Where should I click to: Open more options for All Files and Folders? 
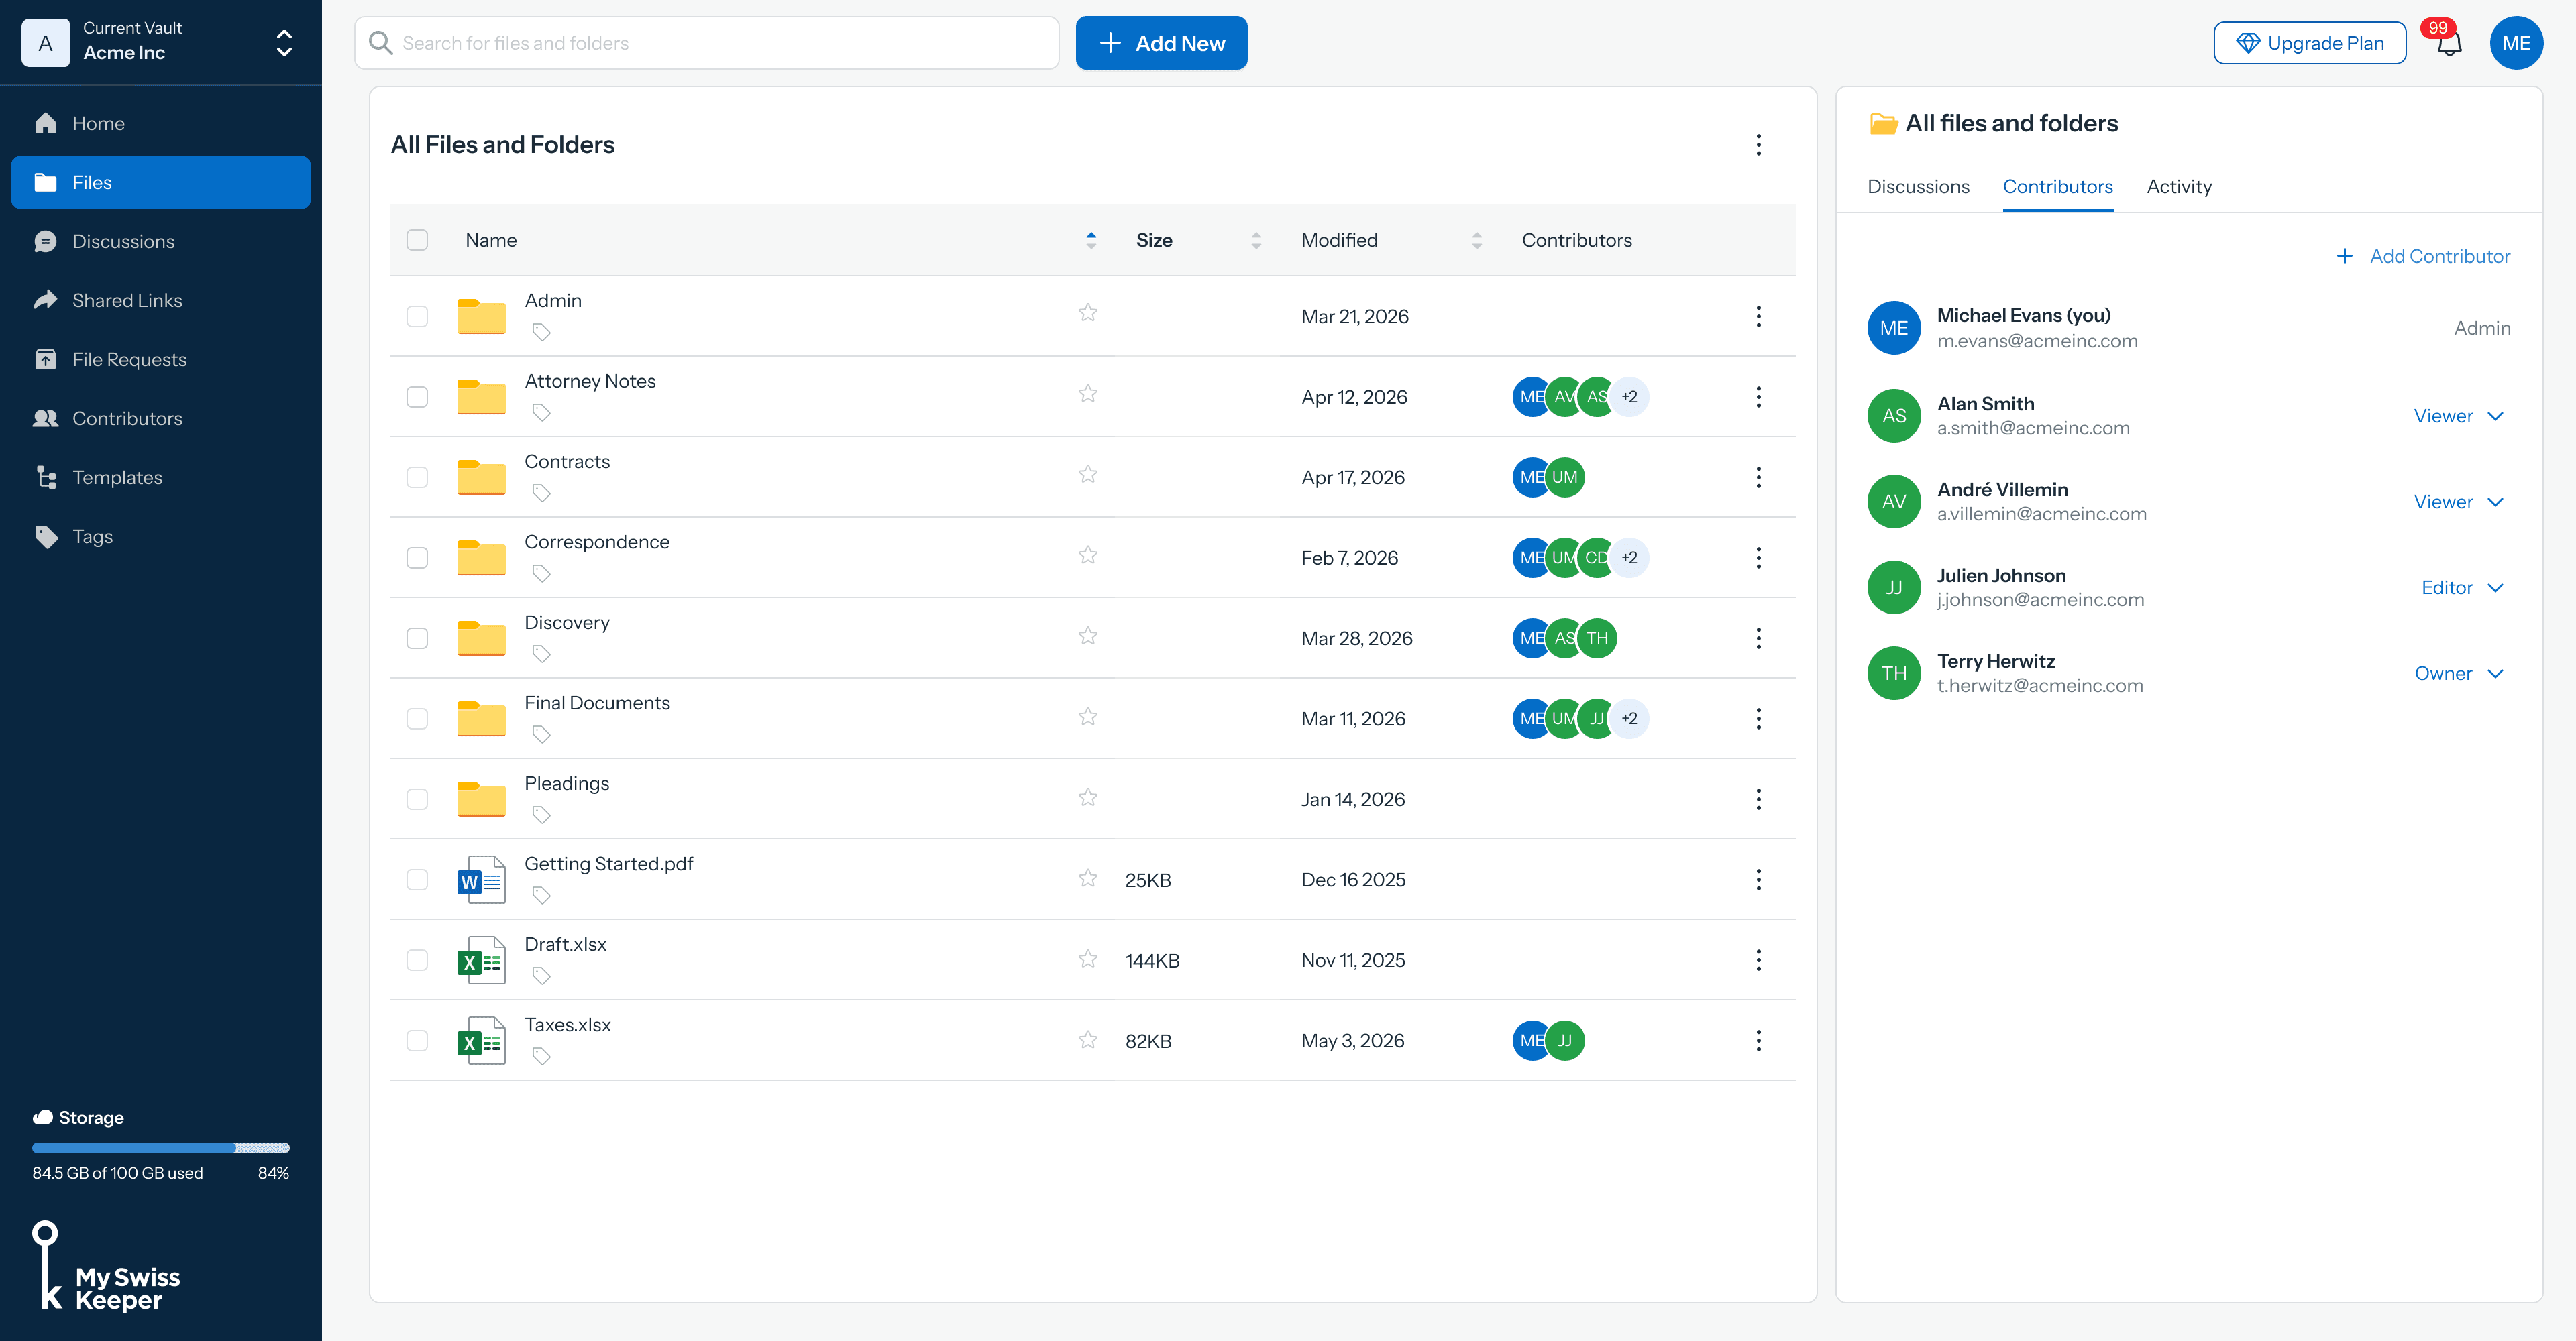(x=1758, y=145)
